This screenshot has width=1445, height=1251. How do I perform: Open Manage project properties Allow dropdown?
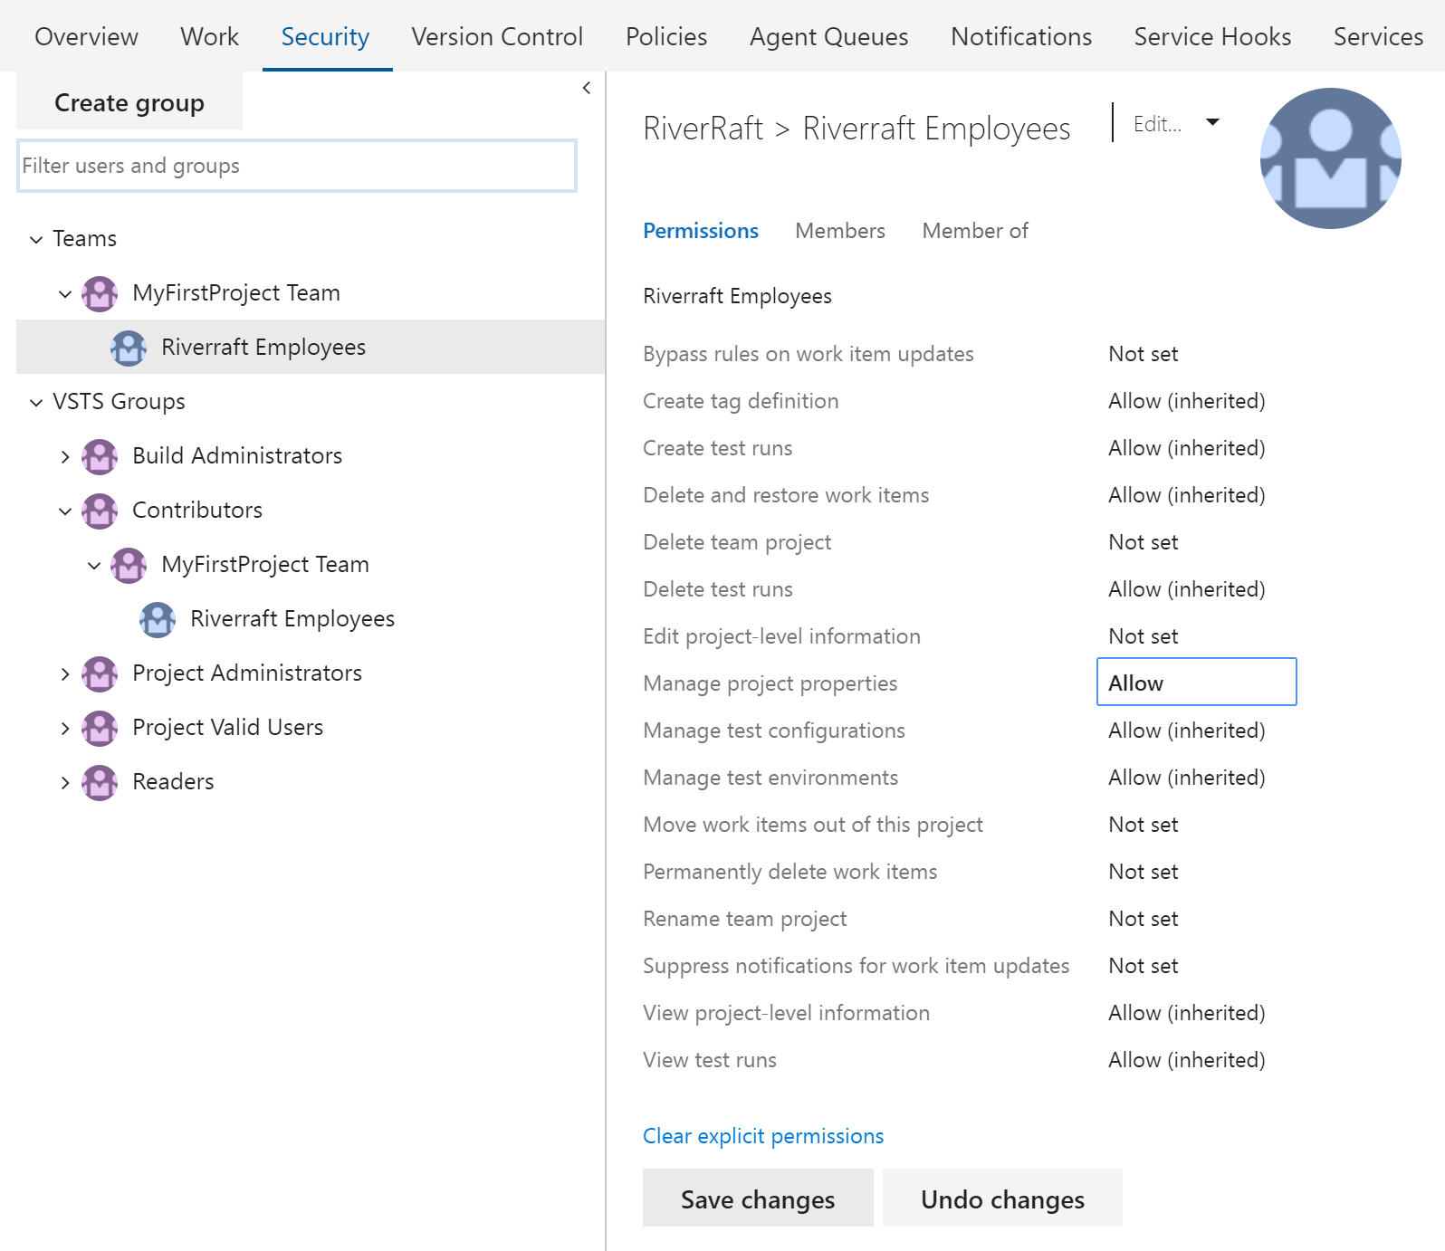[x=1196, y=683]
